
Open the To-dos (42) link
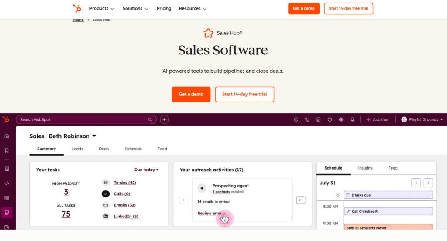(125, 183)
